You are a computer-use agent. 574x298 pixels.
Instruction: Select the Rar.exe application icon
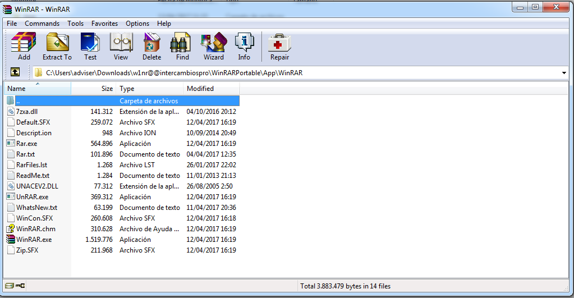[11, 143]
